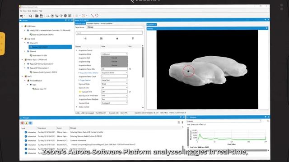The width and height of the screenshot is (289, 162).
Task: Click the expand-all circle icon under Search
Action: [85, 39]
